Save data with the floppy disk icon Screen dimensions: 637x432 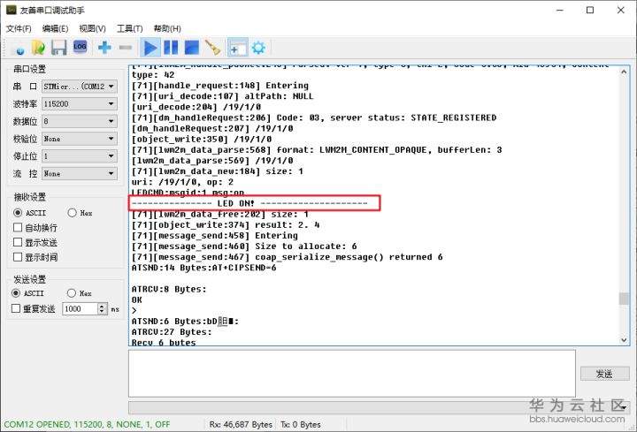(59, 48)
